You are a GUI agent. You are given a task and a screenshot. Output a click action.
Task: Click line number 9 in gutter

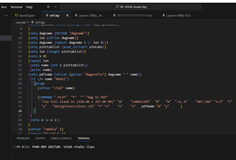(21, 33)
